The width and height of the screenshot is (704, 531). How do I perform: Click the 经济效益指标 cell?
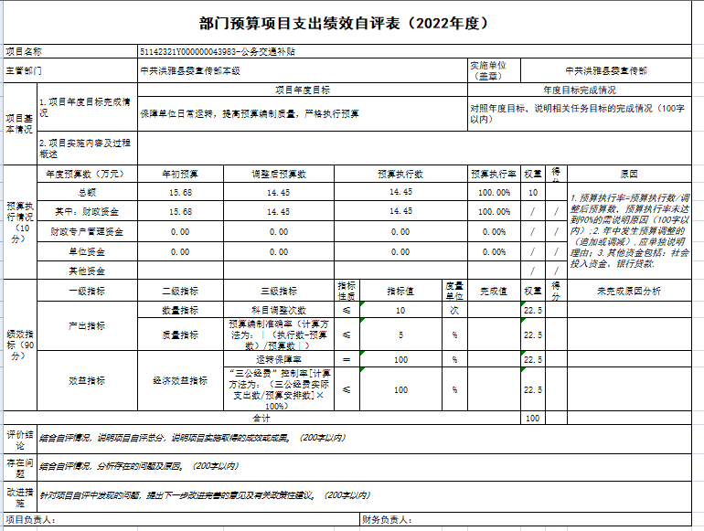[180, 380]
